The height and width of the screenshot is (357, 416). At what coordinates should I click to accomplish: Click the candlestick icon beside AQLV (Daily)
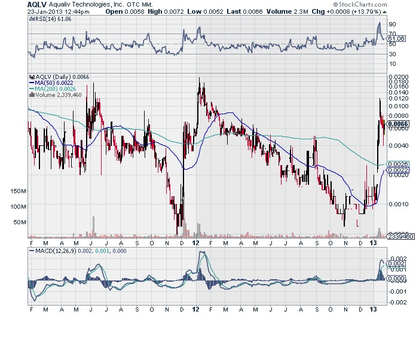click(32, 77)
